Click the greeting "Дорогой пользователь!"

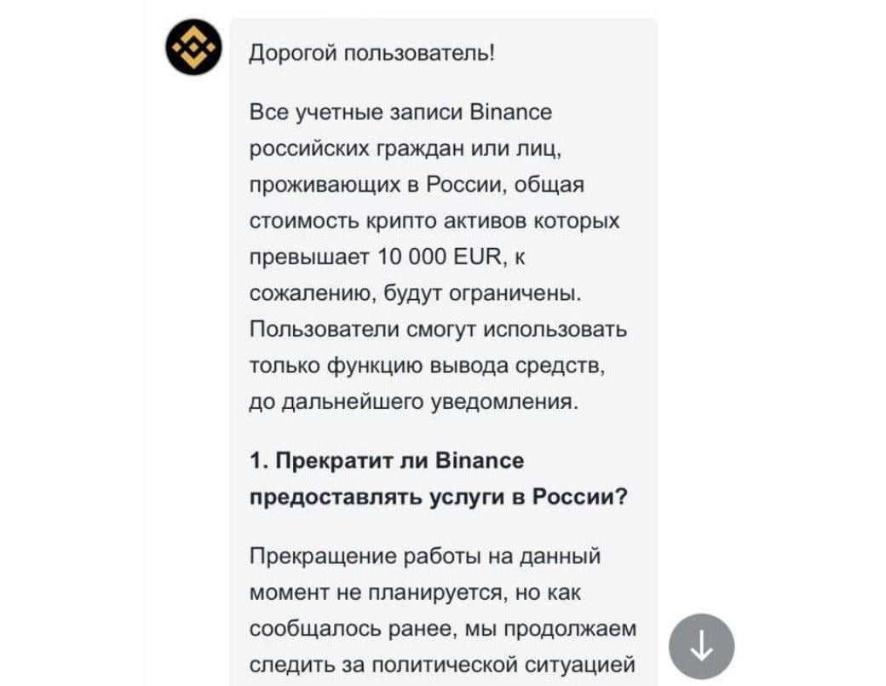(371, 54)
